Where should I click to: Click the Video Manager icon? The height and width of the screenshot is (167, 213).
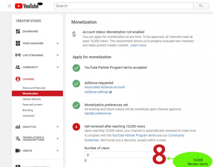click(18, 43)
